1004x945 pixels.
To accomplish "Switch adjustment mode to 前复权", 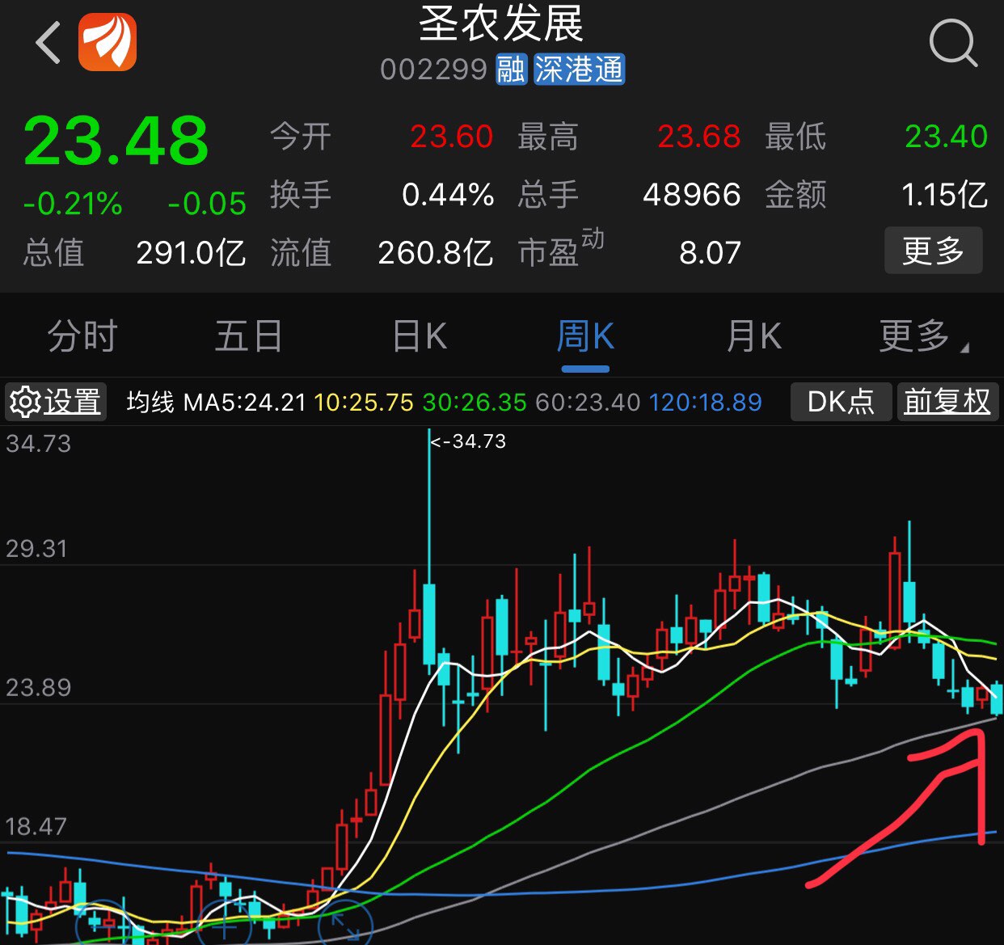I will tap(947, 402).
